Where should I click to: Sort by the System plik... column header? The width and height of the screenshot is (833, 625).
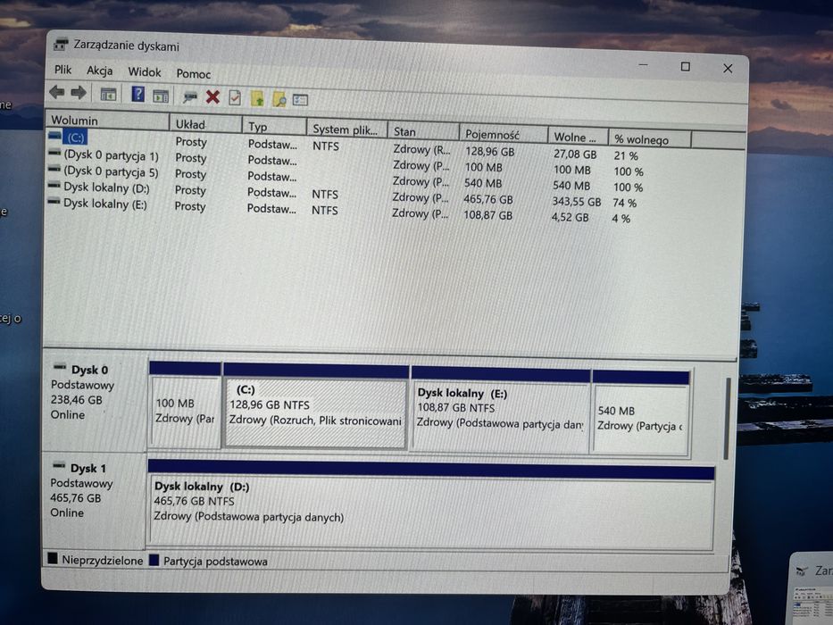[x=347, y=129]
